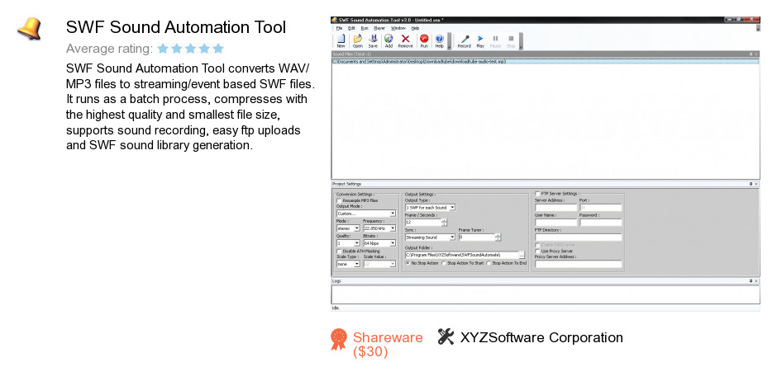Check Use Proxy Server option
This screenshot has height=381, width=777.
pyautogui.click(x=537, y=251)
